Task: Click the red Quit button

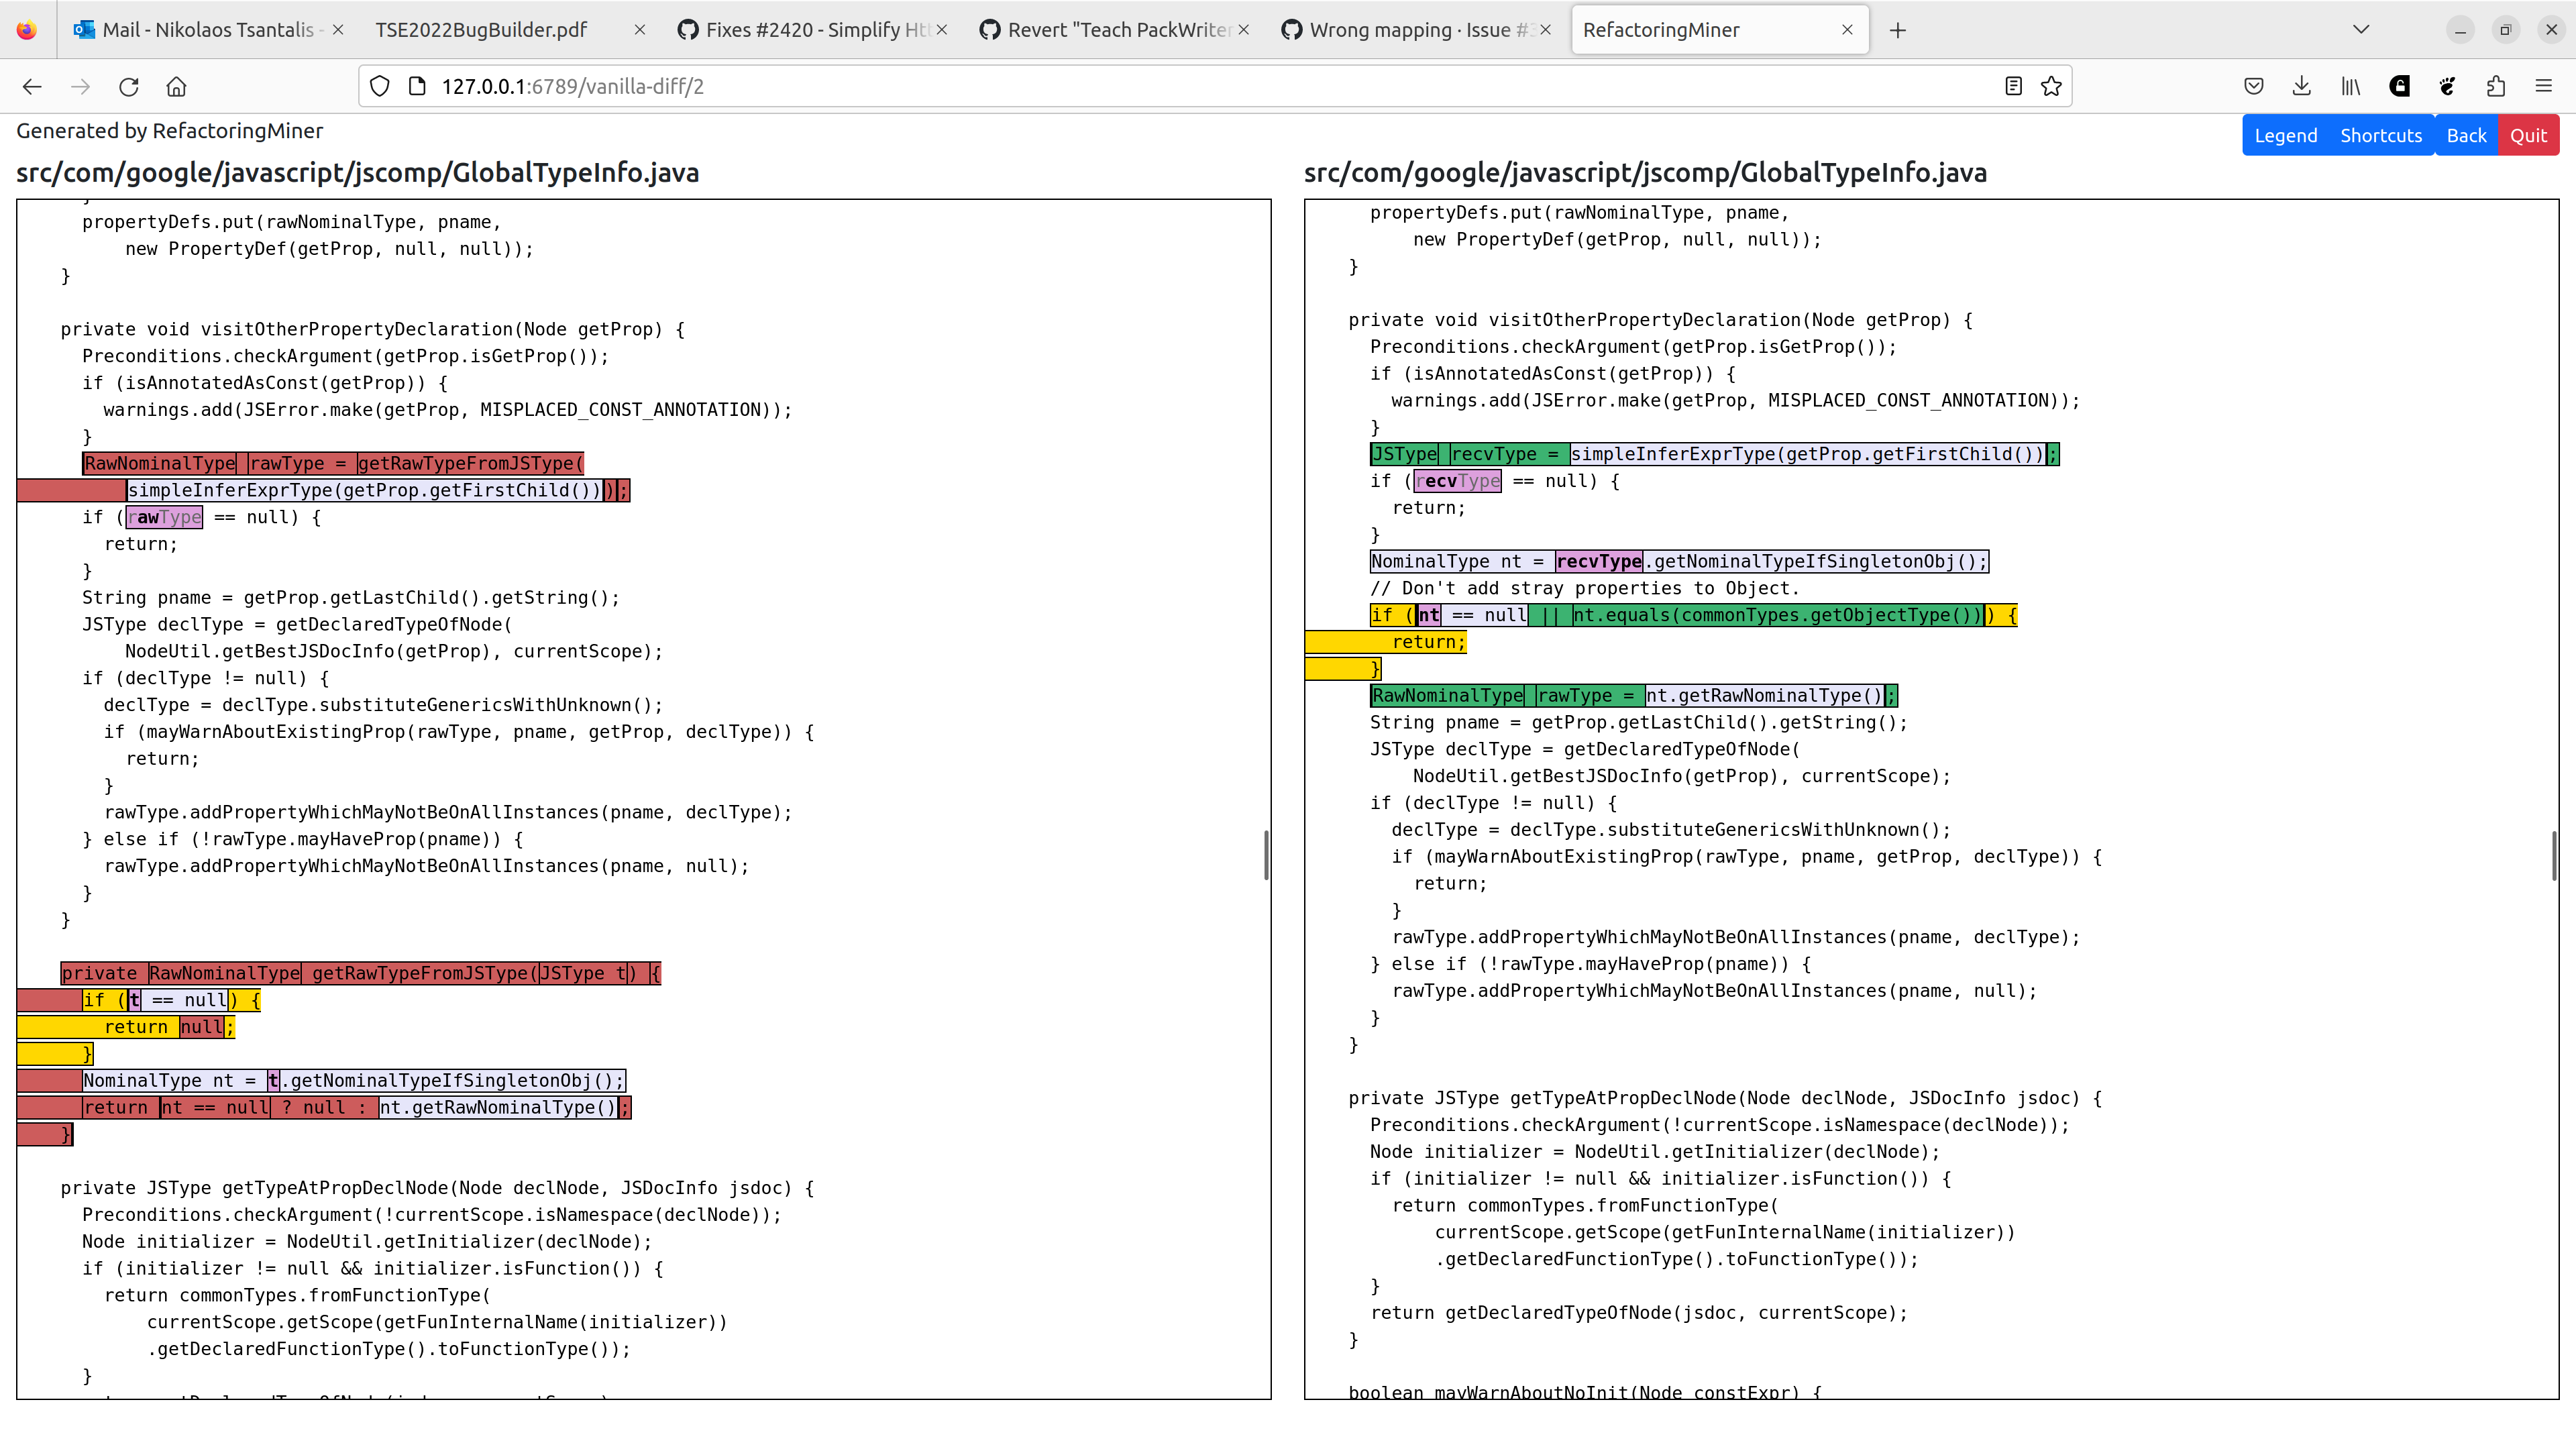Action: pyautogui.click(x=2528, y=136)
